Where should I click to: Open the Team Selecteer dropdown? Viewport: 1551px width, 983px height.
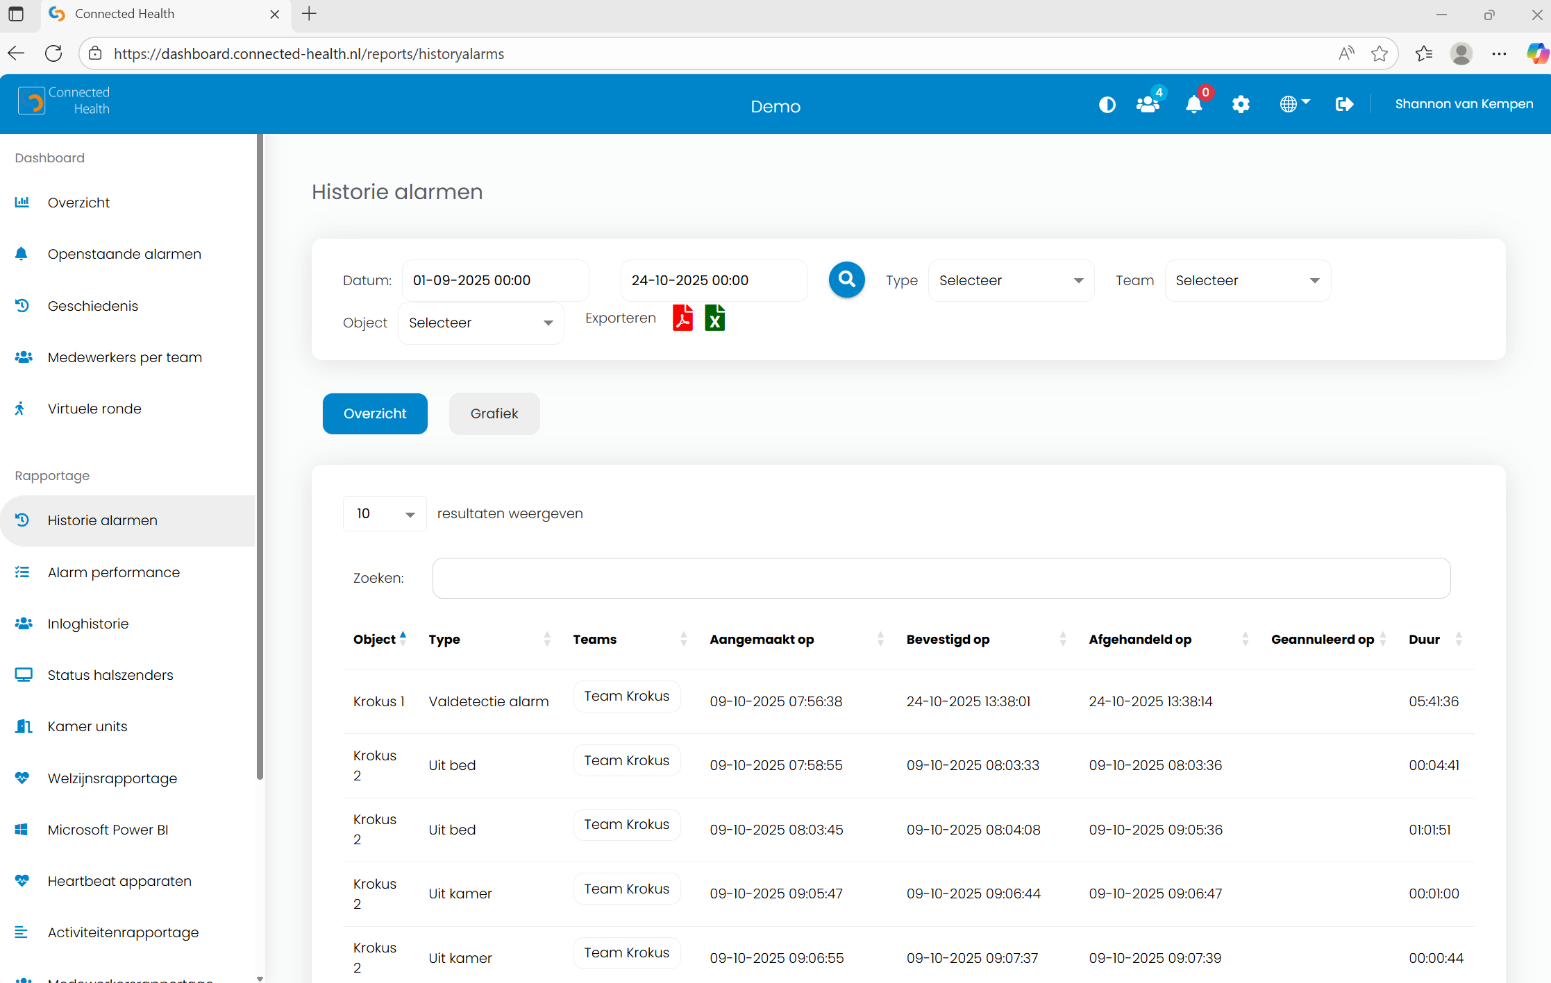coord(1247,281)
